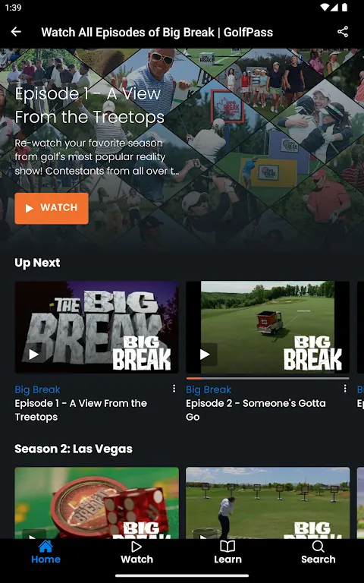Open the Search tab
This screenshot has height=583, width=364.
[318, 553]
